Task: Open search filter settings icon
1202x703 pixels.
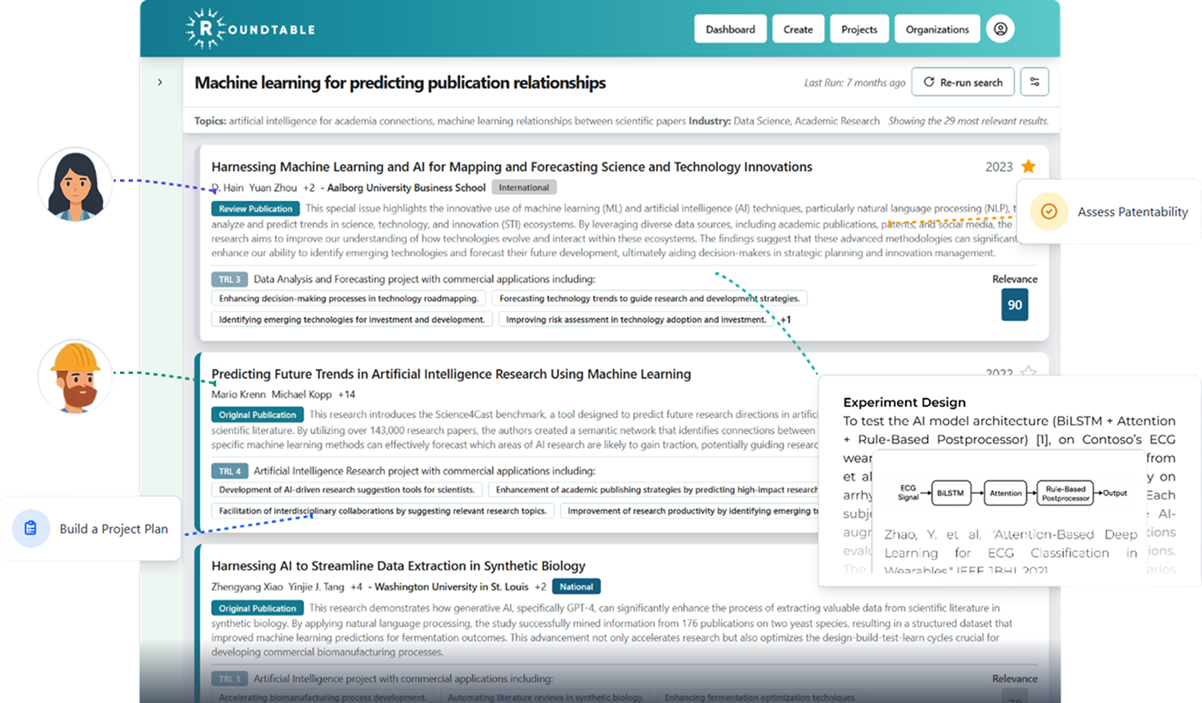Action: [x=1034, y=82]
